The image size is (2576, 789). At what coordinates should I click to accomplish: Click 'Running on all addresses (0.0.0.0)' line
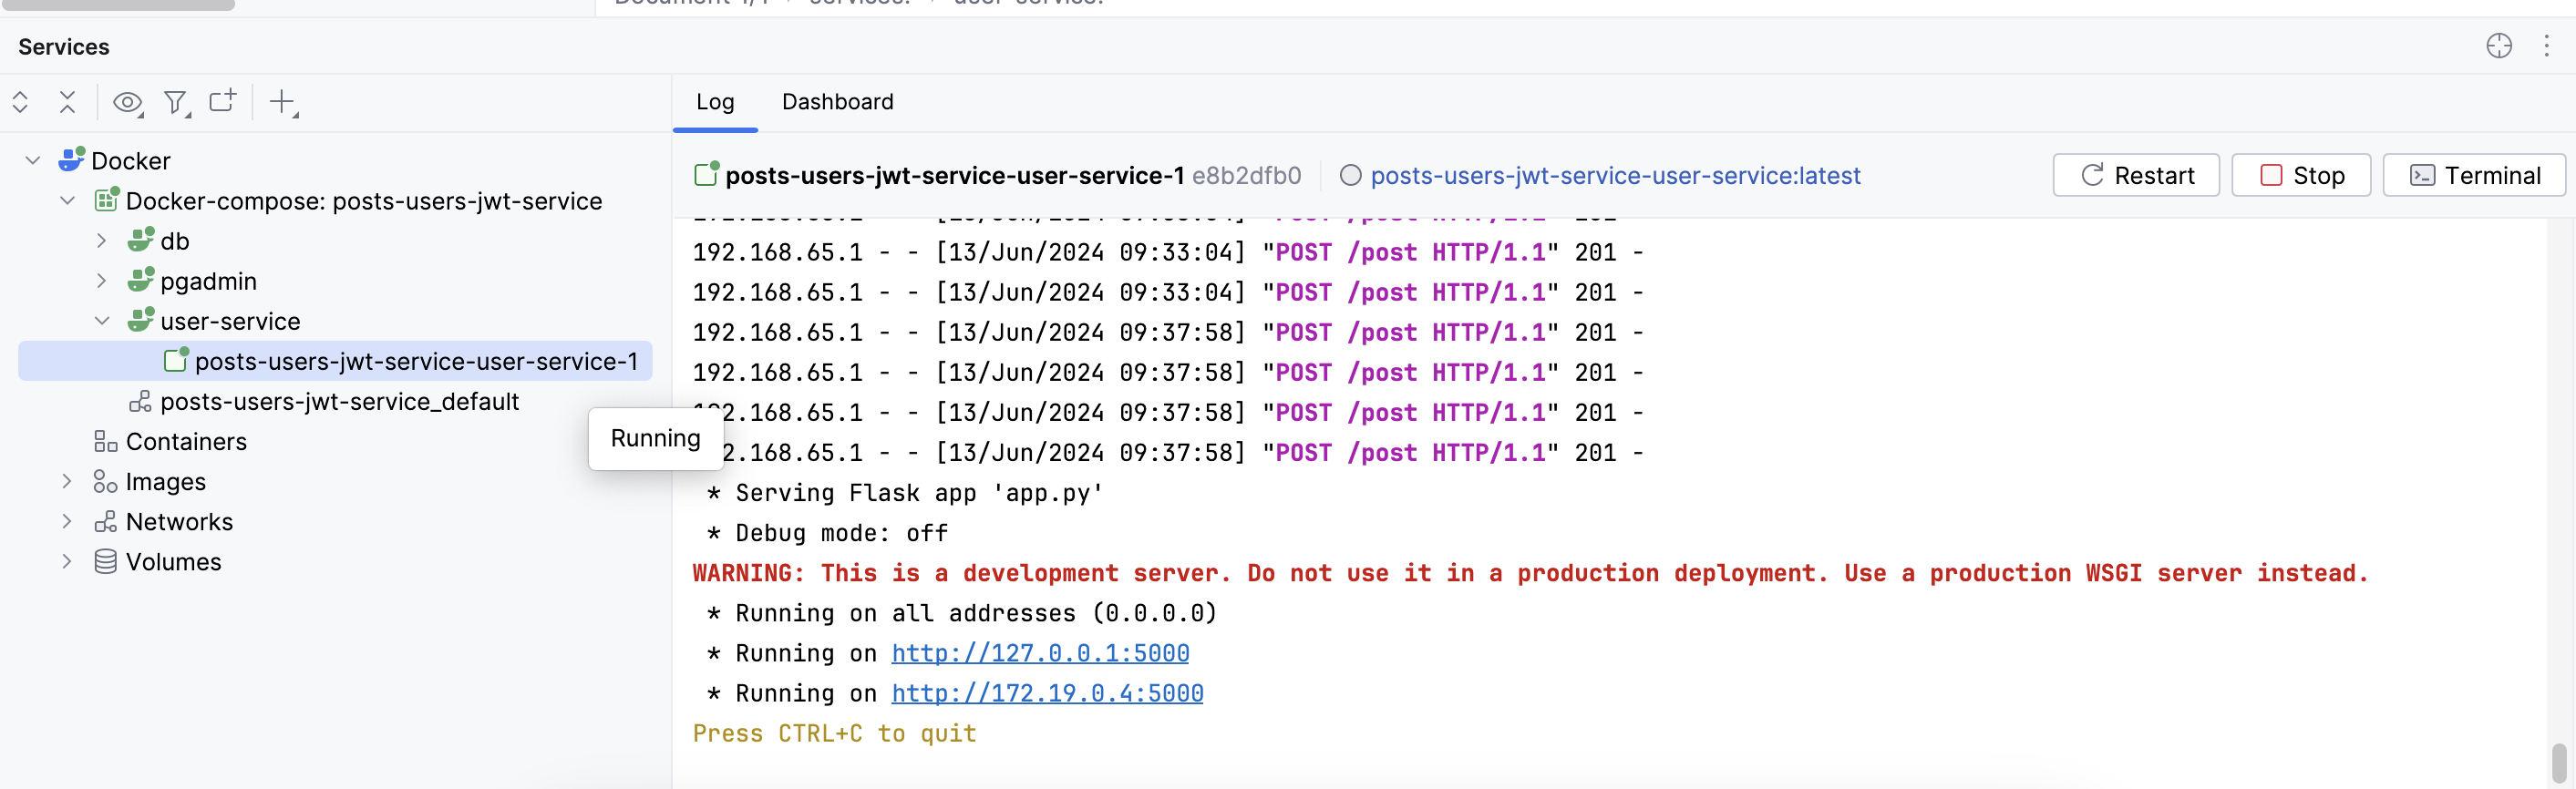pyautogui.click(x=961, y=613)
